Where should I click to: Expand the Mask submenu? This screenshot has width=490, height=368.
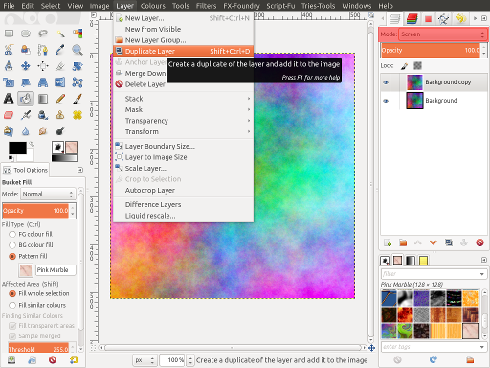click(184, 109)
